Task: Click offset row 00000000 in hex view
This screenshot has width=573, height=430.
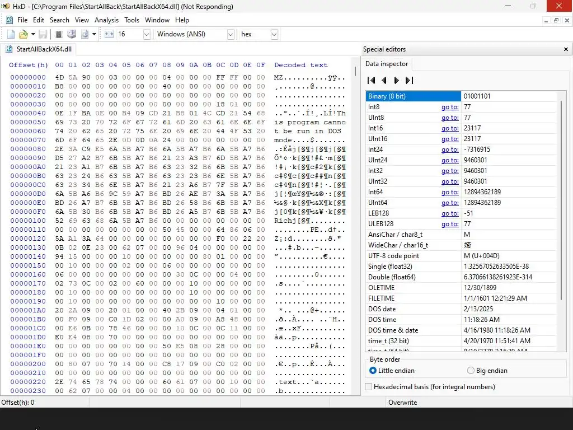Action: (x=28, y=77)
